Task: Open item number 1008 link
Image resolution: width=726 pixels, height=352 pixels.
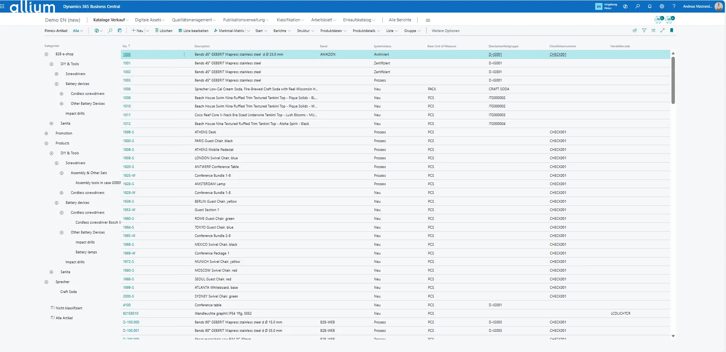Action: click(127, 89)
